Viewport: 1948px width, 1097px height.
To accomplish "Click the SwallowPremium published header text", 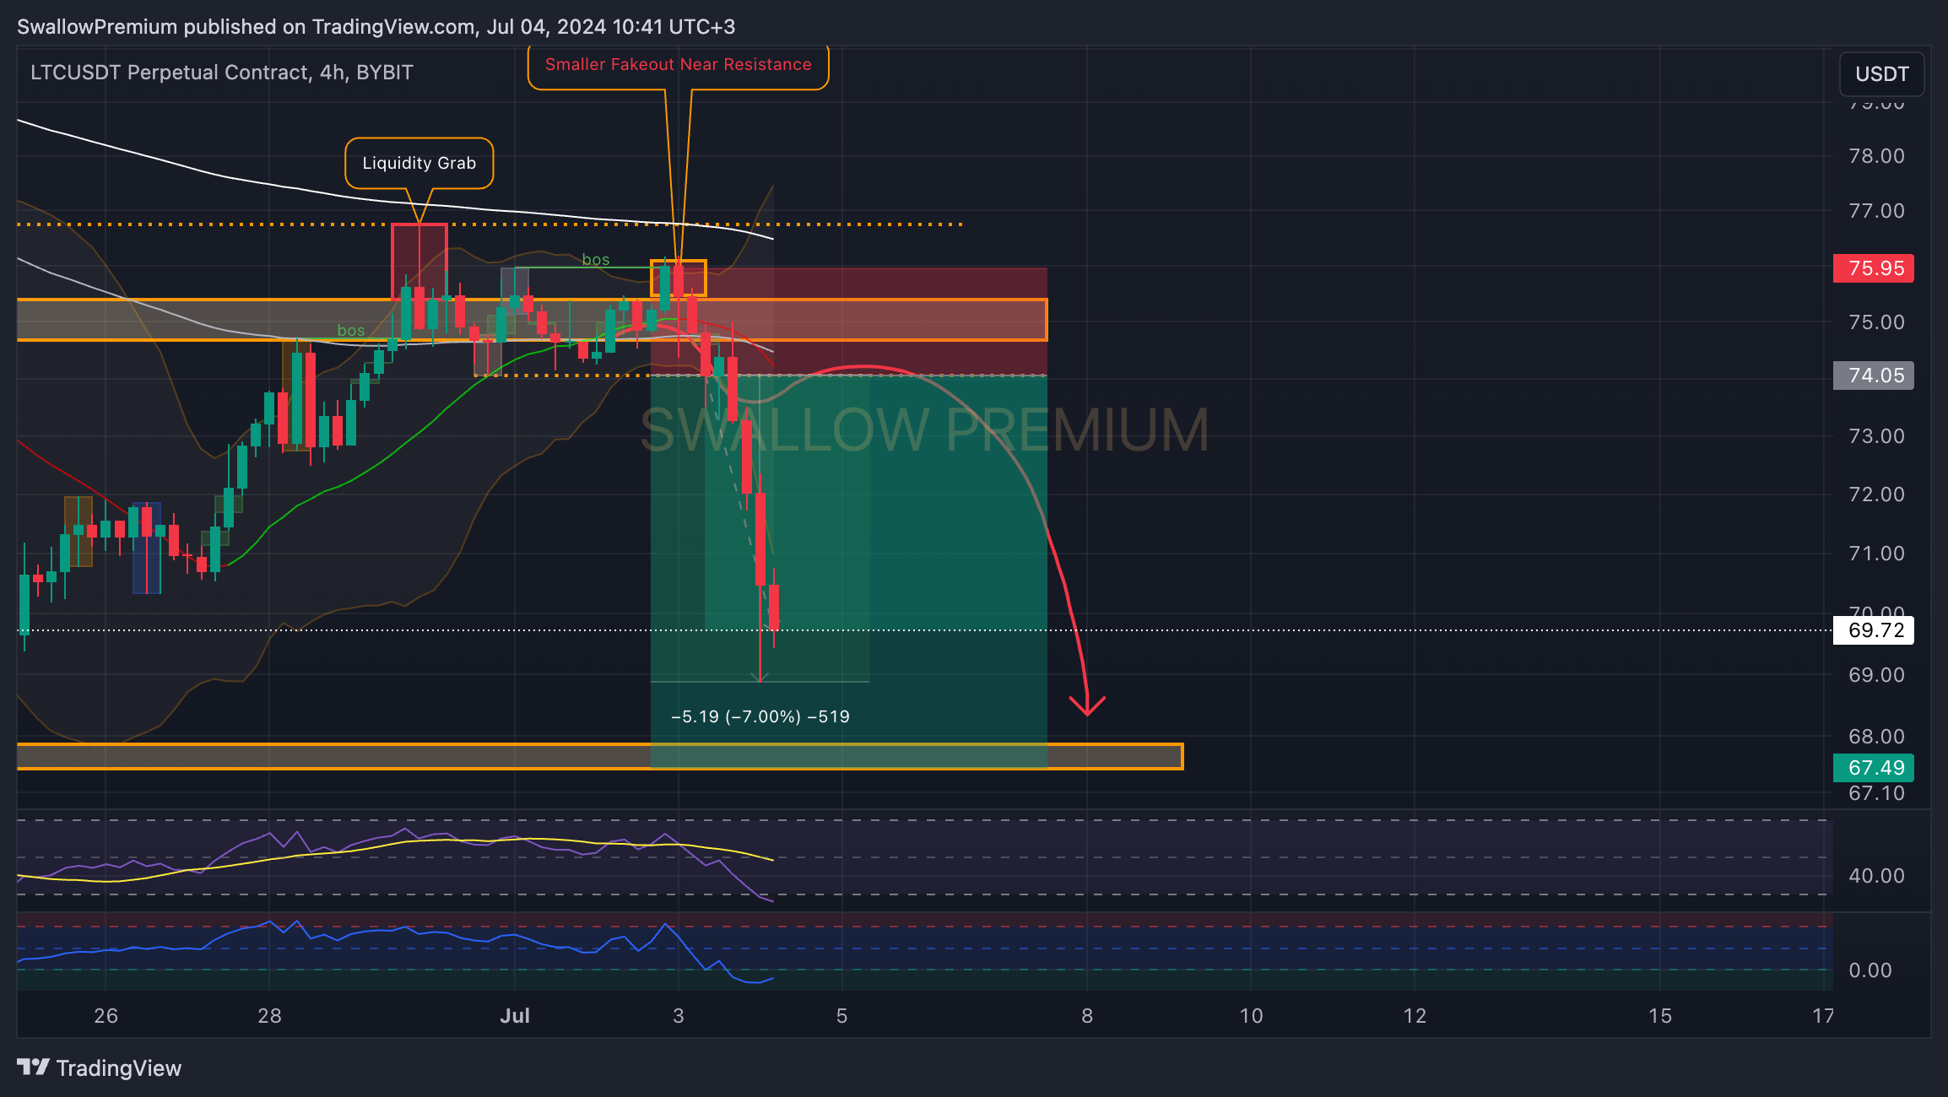I will (376, 27).
